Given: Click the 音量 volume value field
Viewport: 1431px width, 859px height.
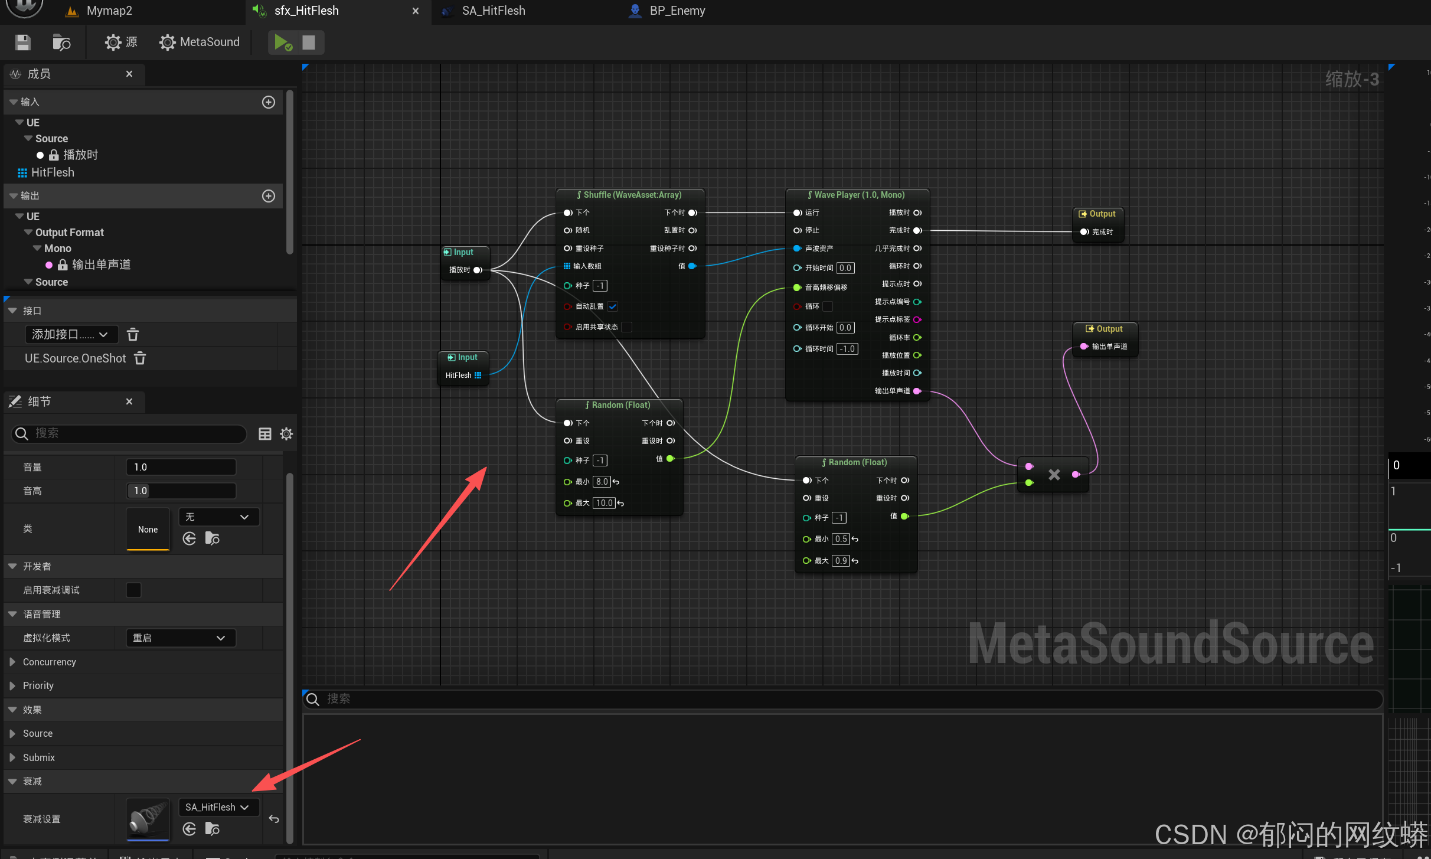Looking at the screenshot, I should (x=181, y=467).
